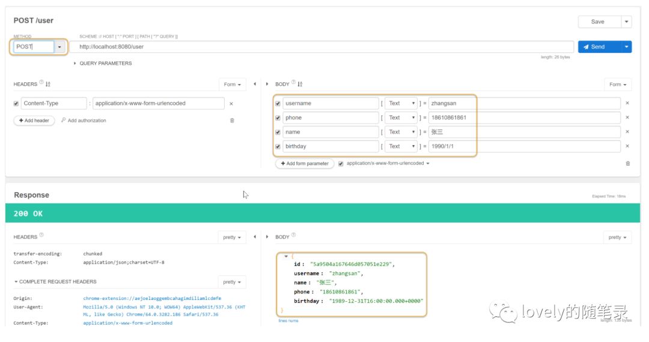649x342 pixels.
Task: Collapse response headers with the left arrow
Action: coord(255,236)
